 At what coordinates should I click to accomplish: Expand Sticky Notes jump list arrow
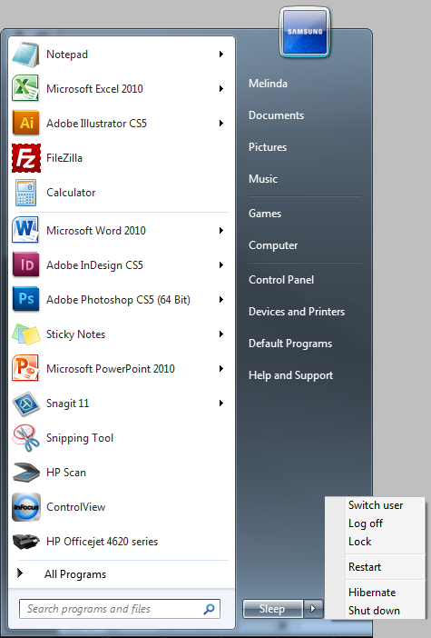click(x=221, y=334)
